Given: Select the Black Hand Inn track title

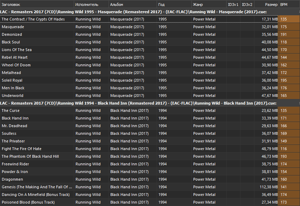Looking at the screenshot, I should click(15, 118).
